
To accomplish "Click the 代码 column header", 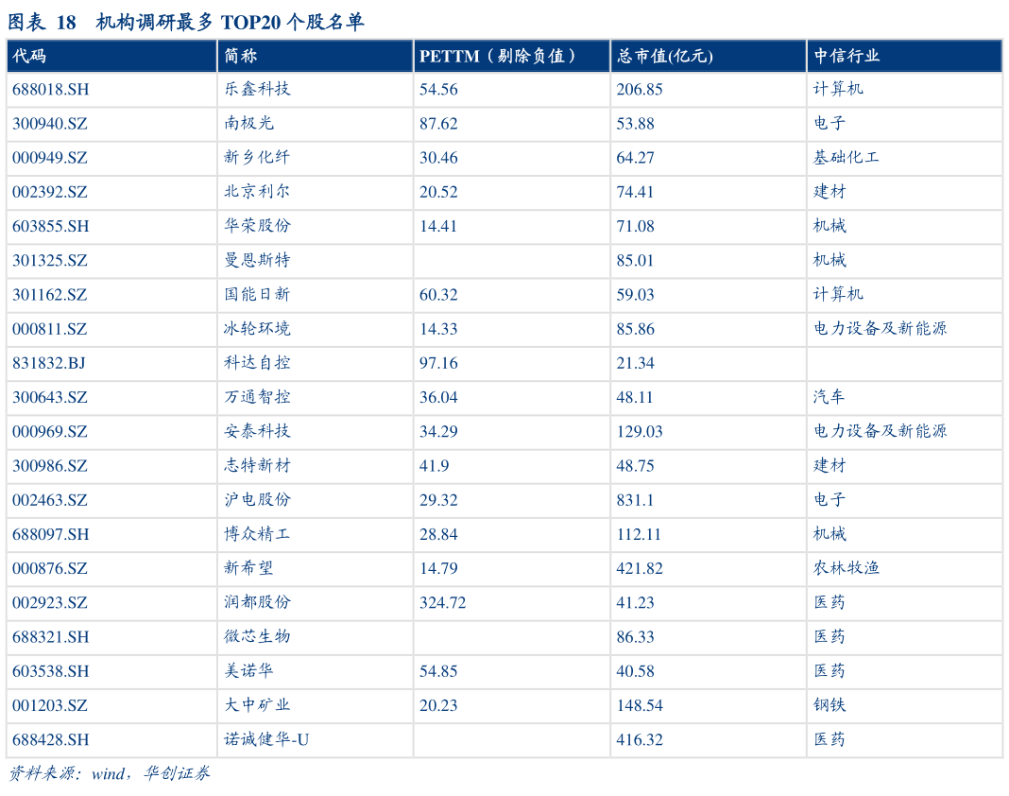I will coord(26,56).
